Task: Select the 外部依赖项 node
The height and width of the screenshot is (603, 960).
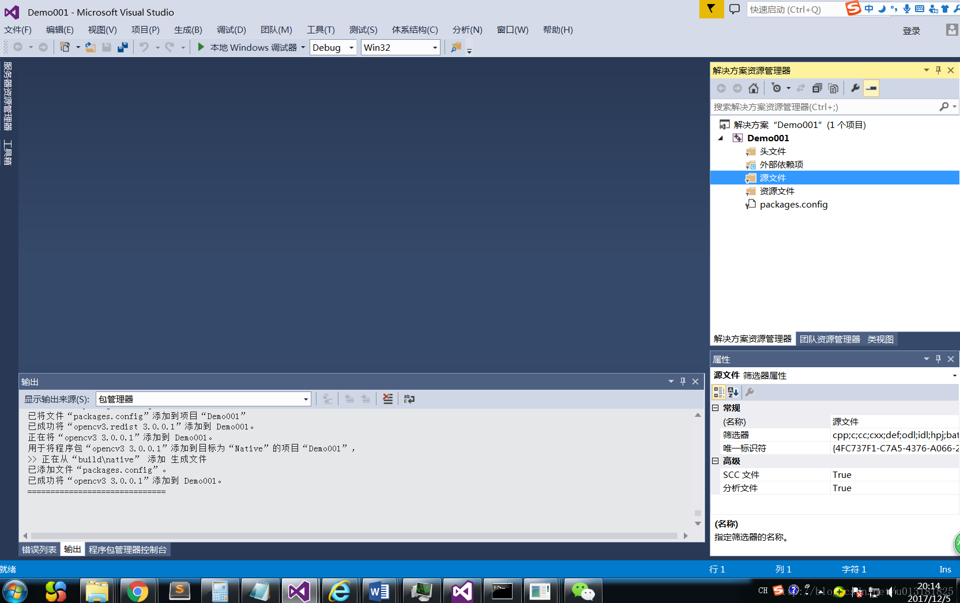Action: tap(781, 164)
